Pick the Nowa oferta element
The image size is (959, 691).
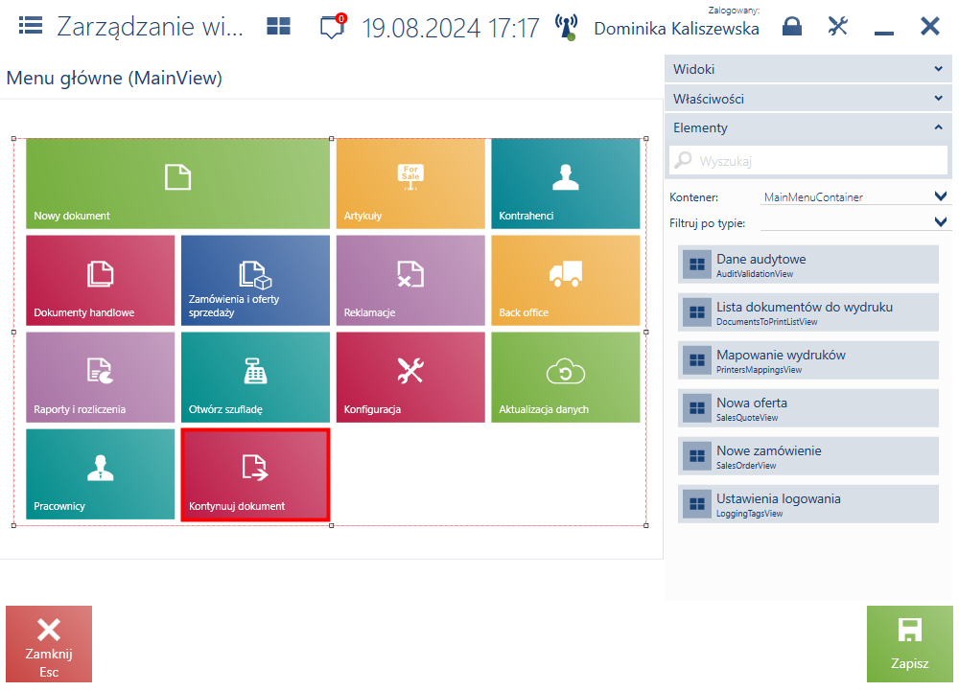pos(807,408)
